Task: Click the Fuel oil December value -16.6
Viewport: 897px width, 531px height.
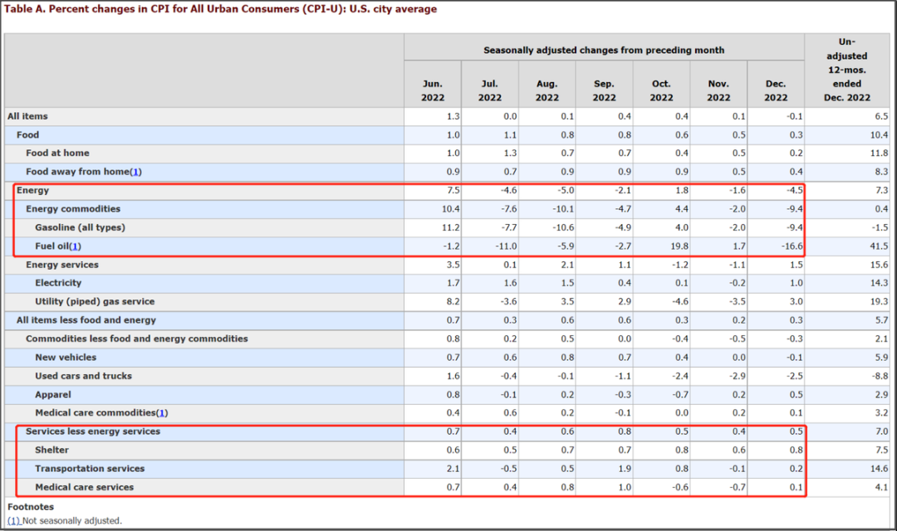Action: click(x=792, y=246)
